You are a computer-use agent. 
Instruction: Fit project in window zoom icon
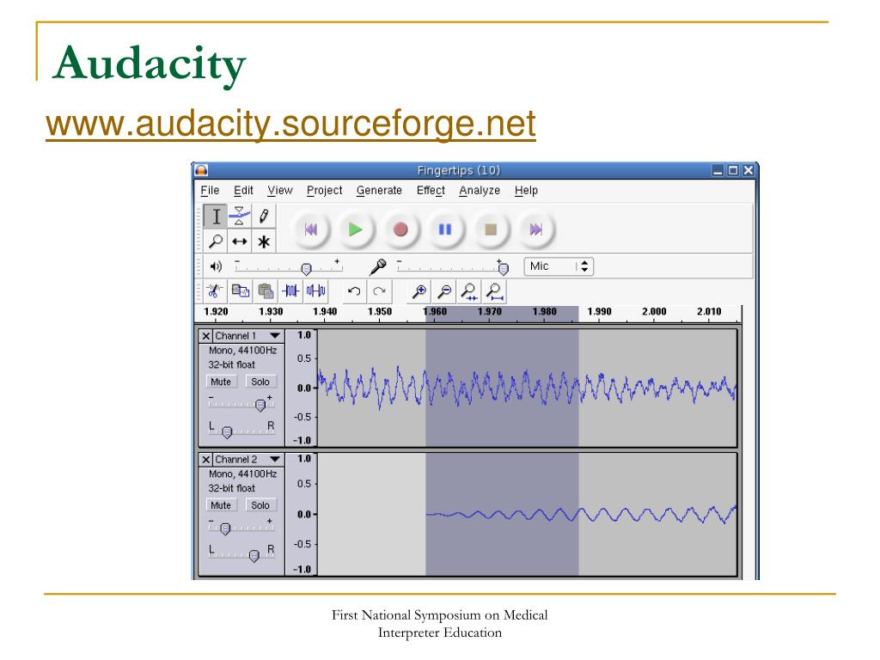494,290
